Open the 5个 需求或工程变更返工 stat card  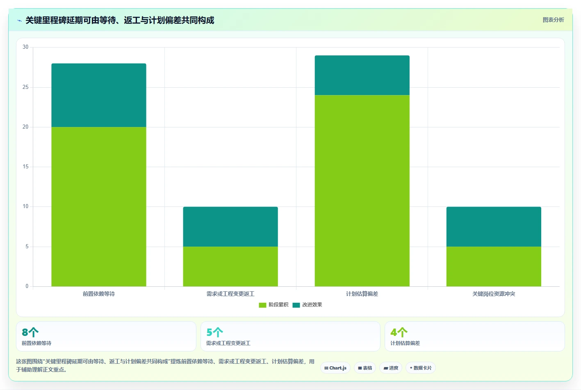coord(290,336)
